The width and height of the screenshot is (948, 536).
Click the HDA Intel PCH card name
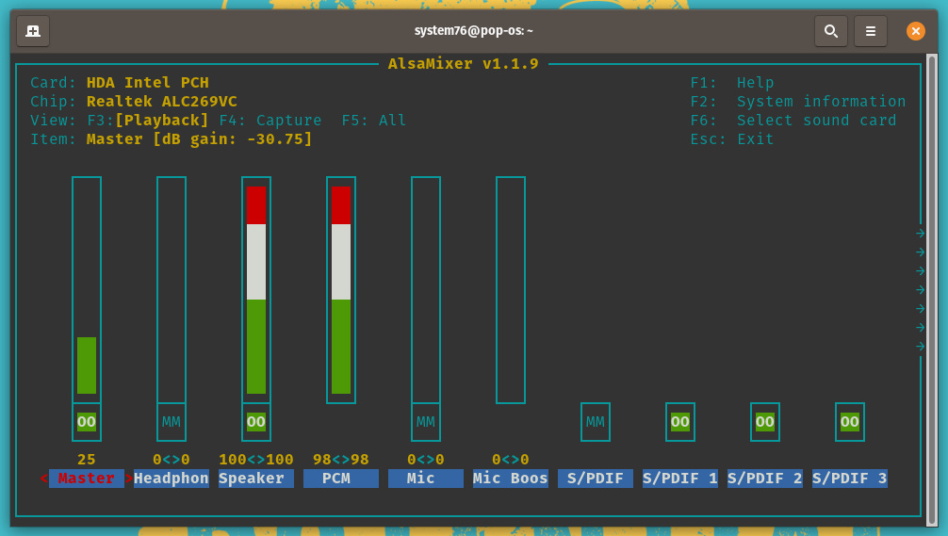pyautogui.click(x=148, y=82)
